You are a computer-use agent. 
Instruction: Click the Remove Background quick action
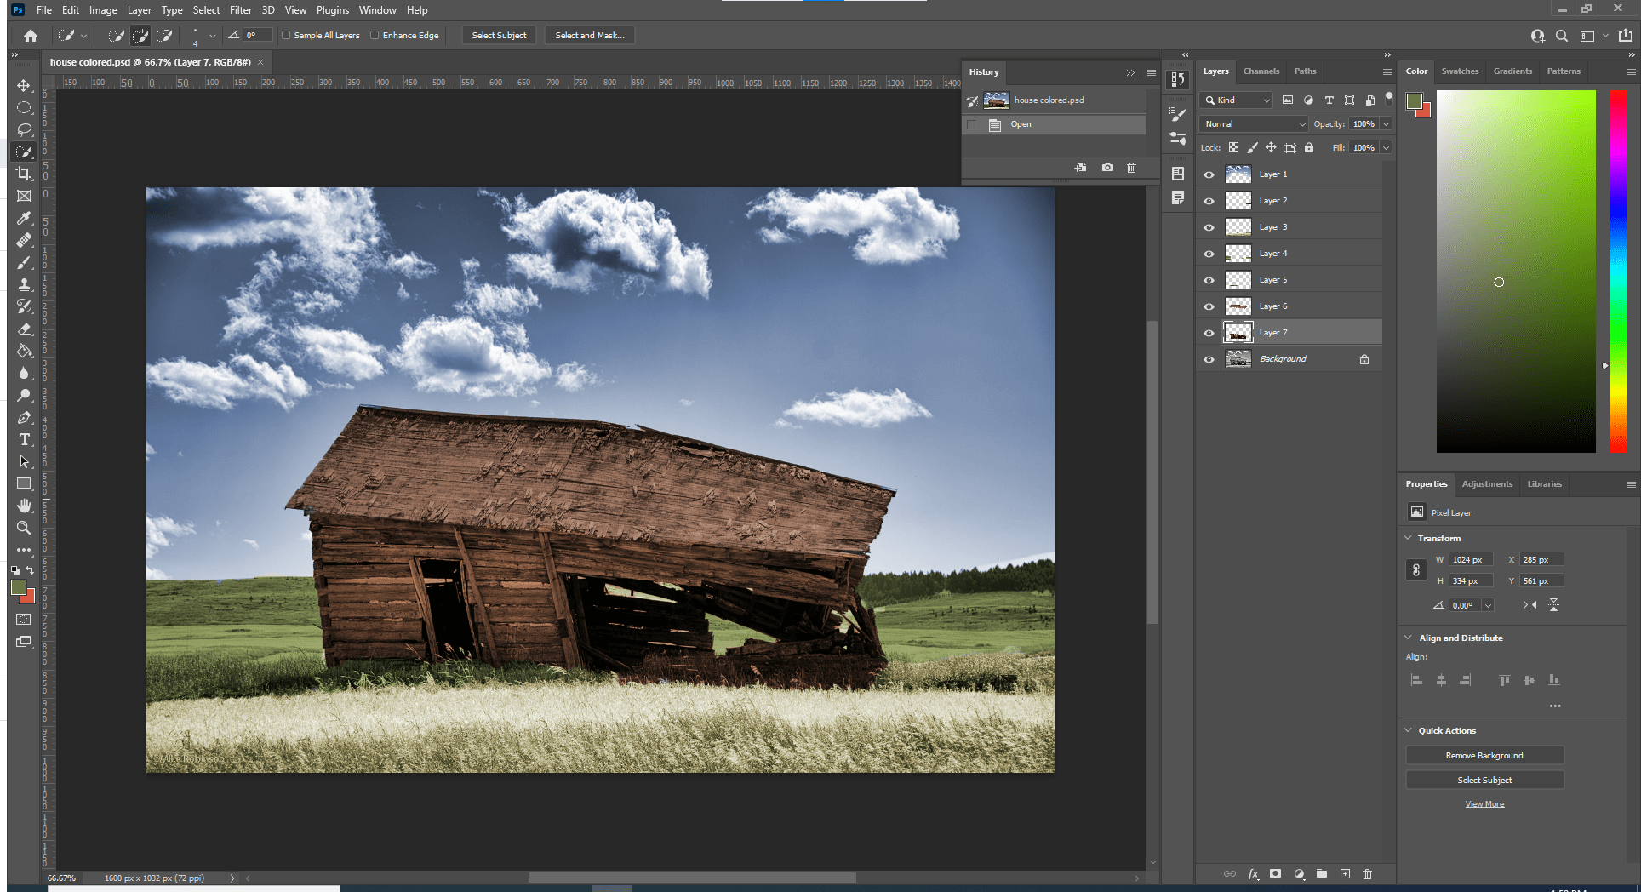tap(1484, 755)
